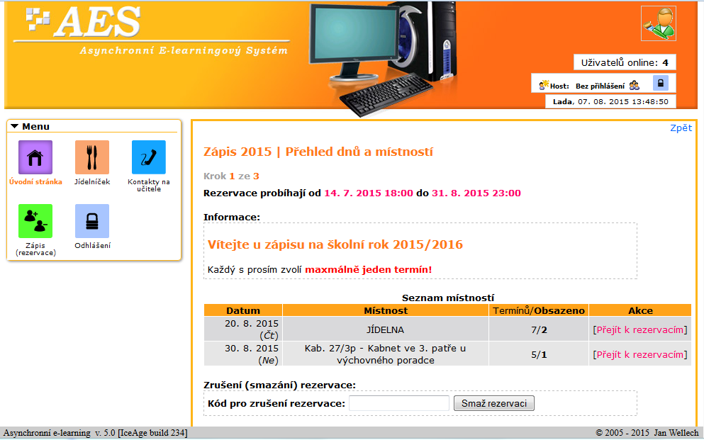Click the Krok 1 ze 3 step indicator
This screenshot has width=704, height=440.
(x=231, y=176)
